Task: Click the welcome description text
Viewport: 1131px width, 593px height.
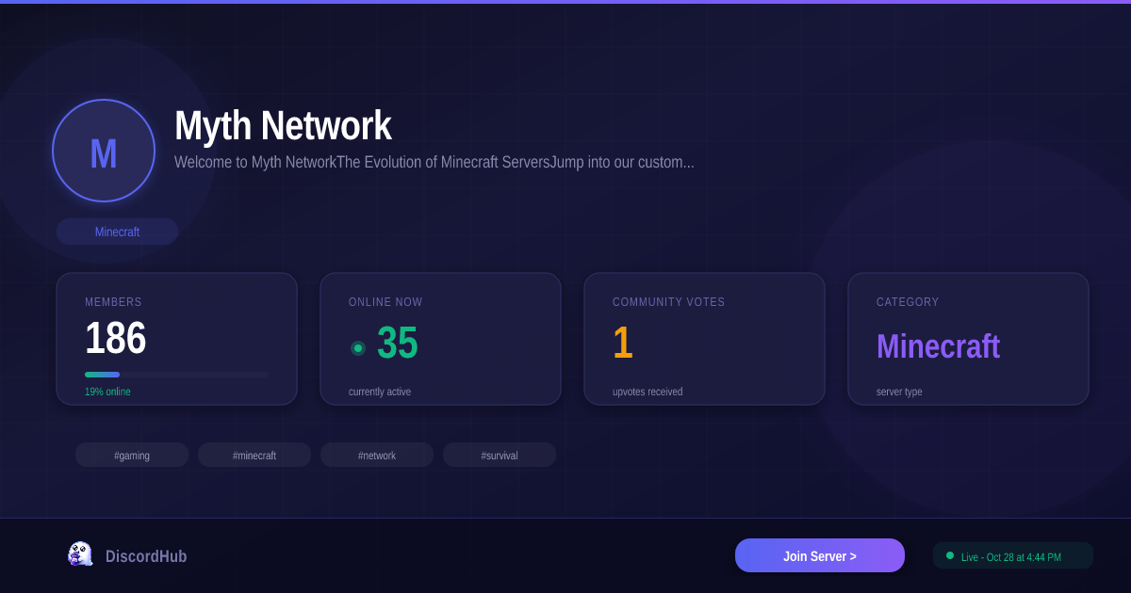Action: pos(434,162)
